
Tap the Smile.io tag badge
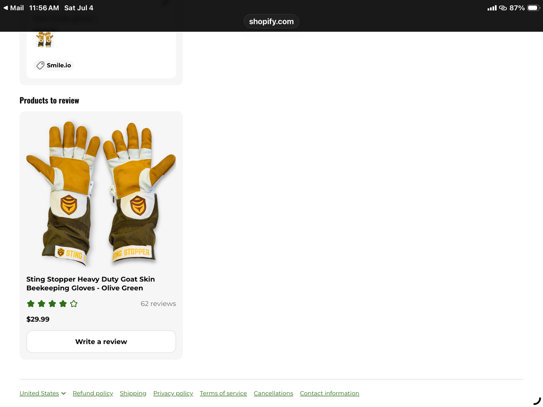coord(54,65)
